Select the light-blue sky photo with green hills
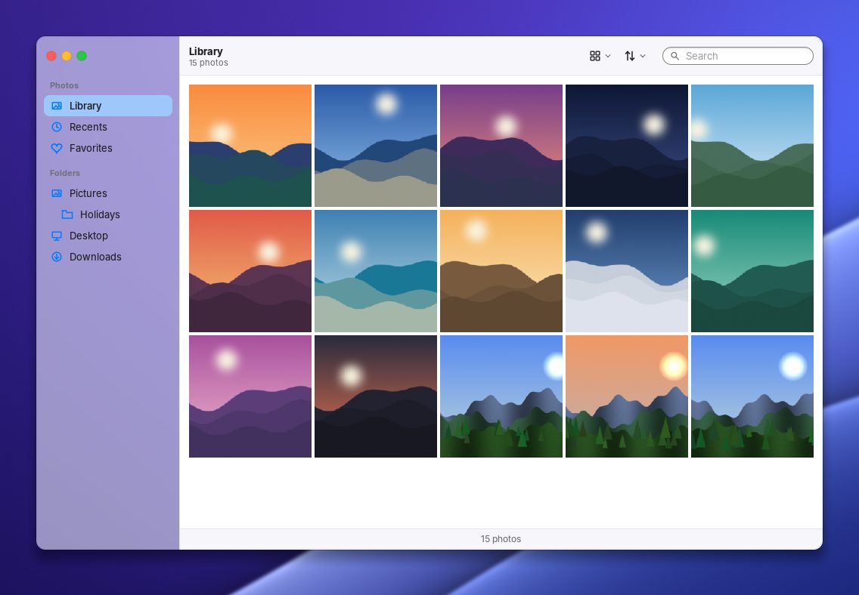The height and width of the screenshot is (595, 859). pyautogui.click(x=752, y=146)
